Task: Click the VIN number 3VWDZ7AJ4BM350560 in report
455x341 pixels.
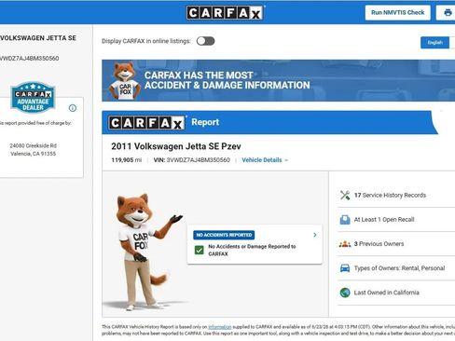Action: pos(198,160)
